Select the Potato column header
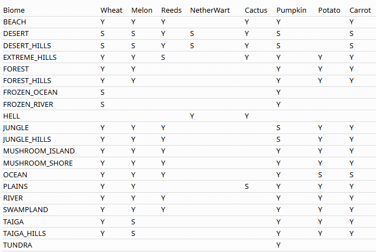Image resolution: width=376 pixels, height=252 pixels. (329, 10)
